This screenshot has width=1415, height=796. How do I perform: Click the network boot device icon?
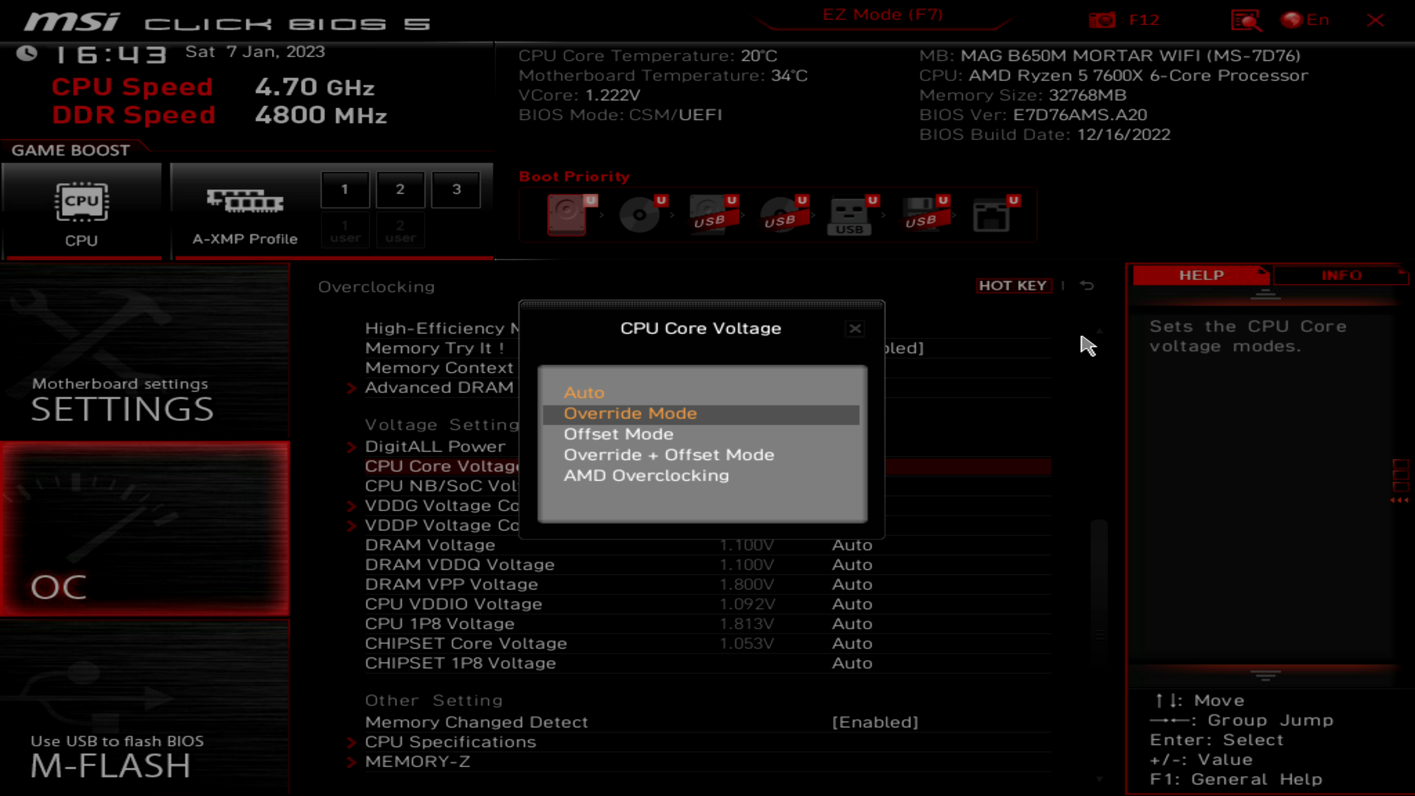(x=992, y=215)
